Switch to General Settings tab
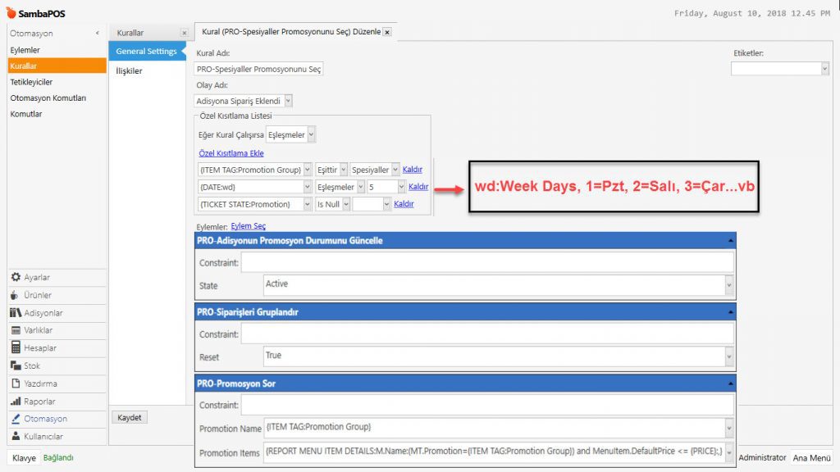840x472 pixels. click(x=146, y=52)
